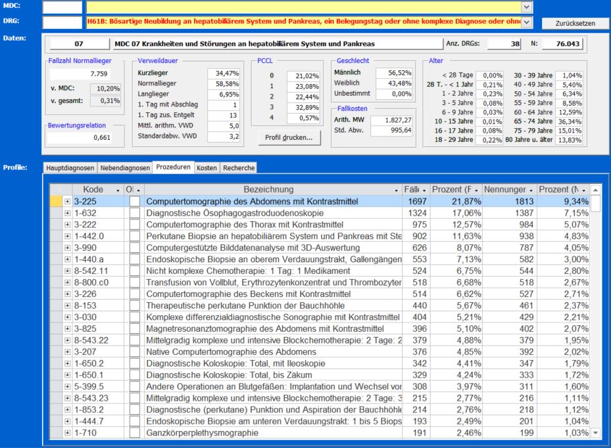This screenshot has height=448, width=611.
Task: Click the DRG code input field
Action: (62, 22)
